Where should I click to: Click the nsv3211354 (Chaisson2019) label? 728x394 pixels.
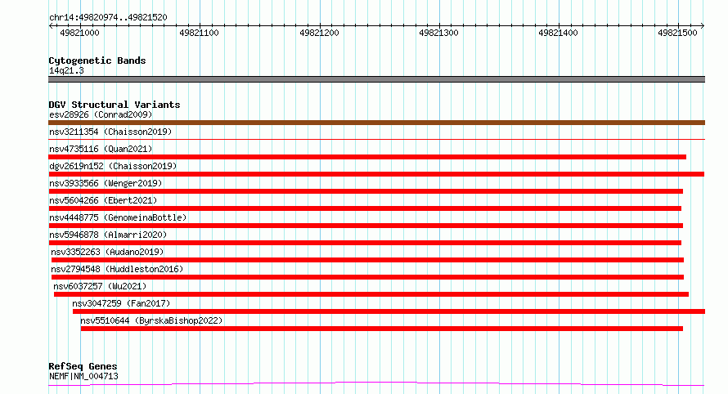click(110, 132)
